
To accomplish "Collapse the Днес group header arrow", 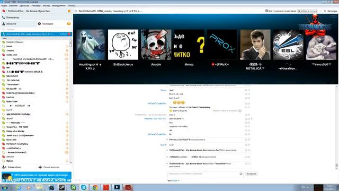I will [70, 38].
